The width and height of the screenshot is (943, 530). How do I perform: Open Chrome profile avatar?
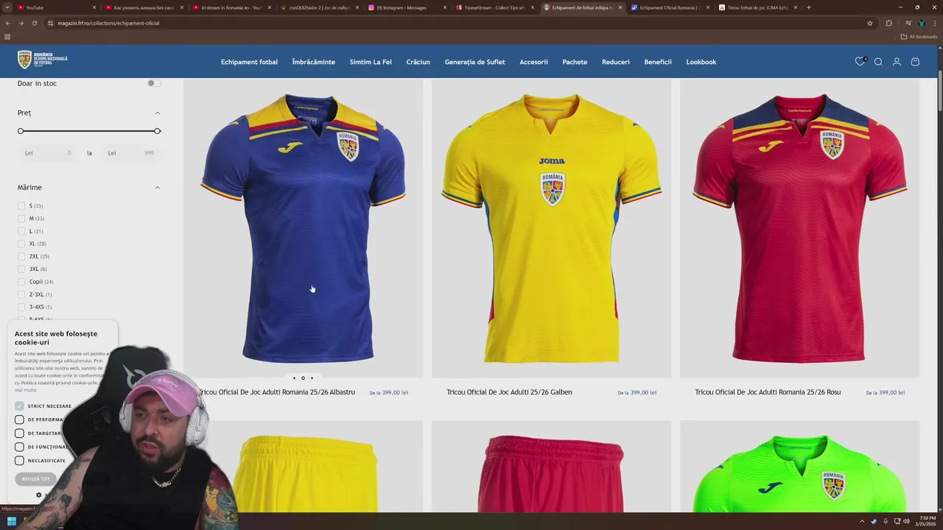click(921, 23)
